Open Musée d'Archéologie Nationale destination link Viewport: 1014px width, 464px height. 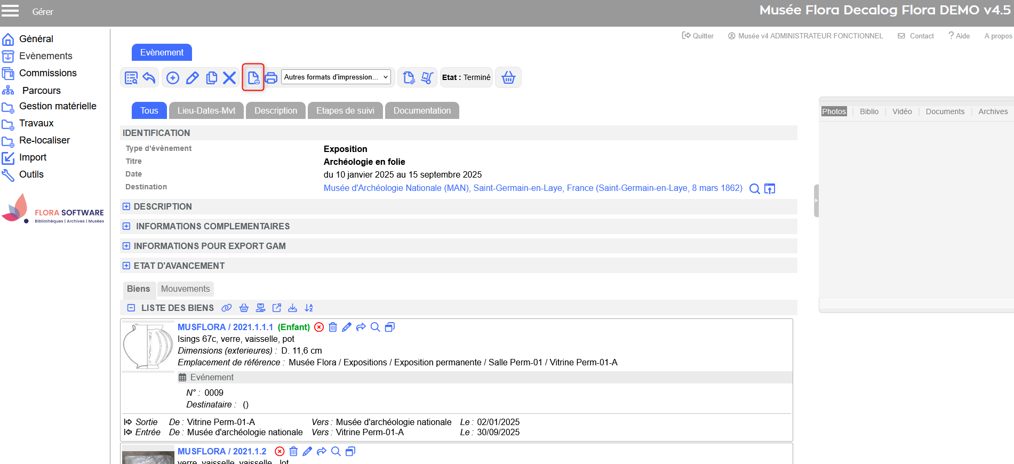pos(532,188)
